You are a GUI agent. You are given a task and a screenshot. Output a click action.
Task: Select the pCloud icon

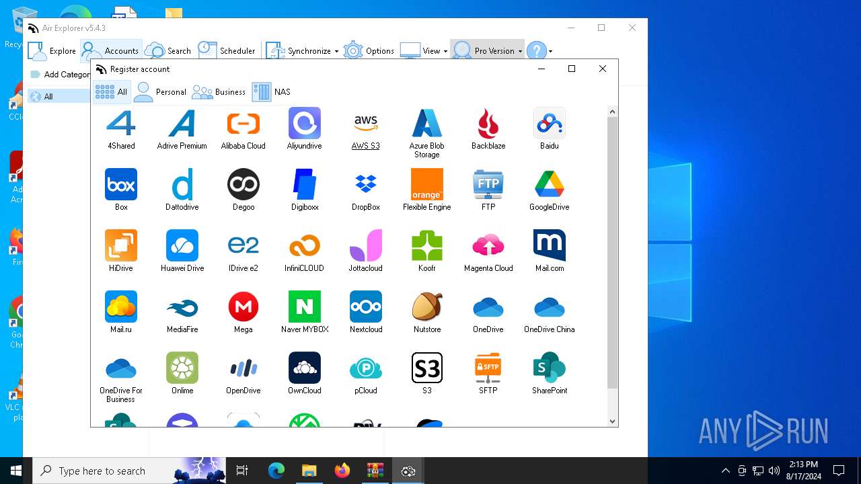point(366,368)
